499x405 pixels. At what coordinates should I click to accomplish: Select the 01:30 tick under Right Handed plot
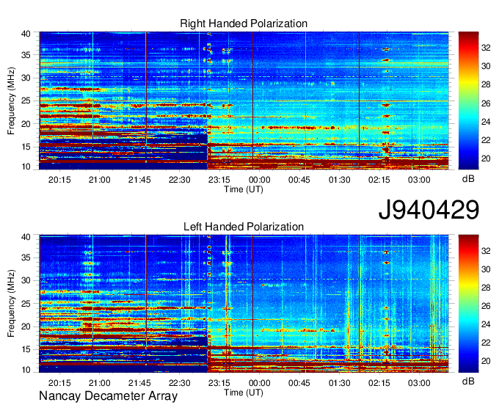pyautogui.click(x=339, y=180)
